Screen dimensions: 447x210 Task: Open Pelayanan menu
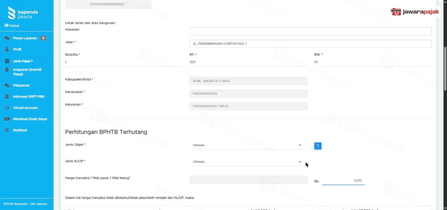(x=21, y=85)
